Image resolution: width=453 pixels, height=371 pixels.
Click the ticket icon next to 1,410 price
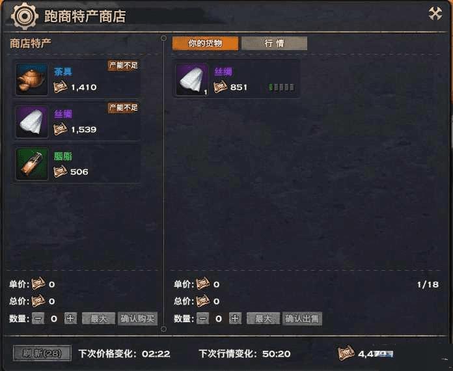click(61, 87)
